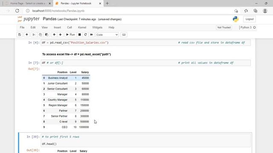View site information icon

tap(28, 11)
